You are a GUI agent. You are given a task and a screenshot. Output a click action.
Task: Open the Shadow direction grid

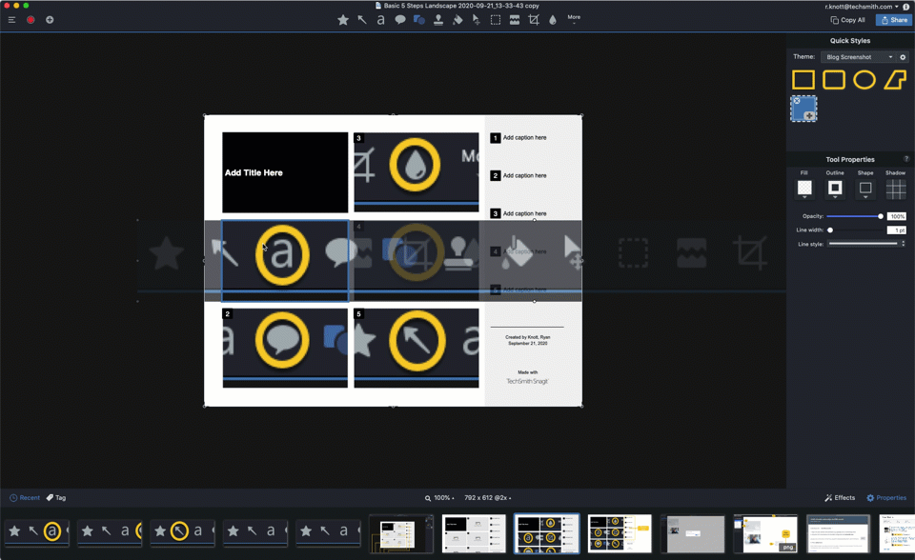pyautogui.click(x=896, y=189)
